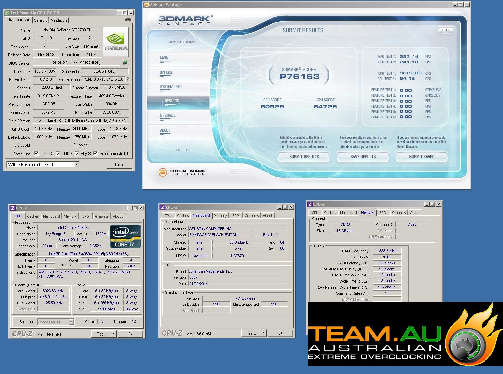This screenshot has height=374, width=503.
Task: Click the Intel Core i7 logo in CPU-Z
Action: 125,237
